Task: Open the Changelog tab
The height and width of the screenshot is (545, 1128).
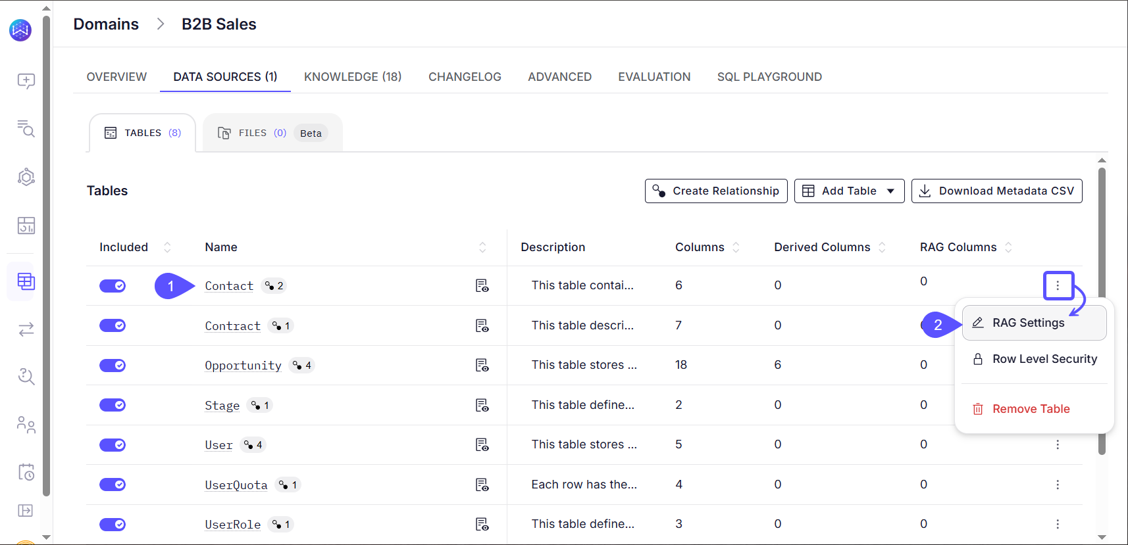Action: tap(465, 77)
